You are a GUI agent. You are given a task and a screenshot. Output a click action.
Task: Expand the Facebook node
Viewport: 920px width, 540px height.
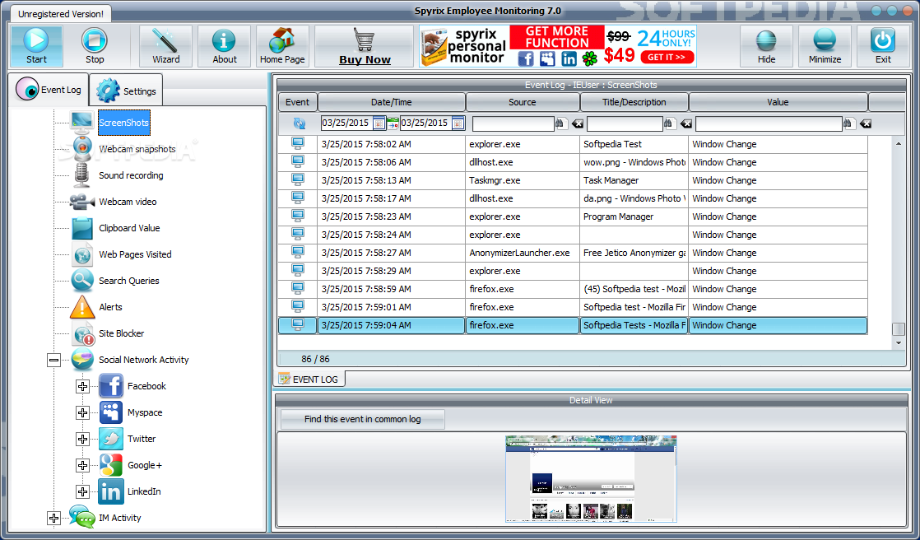click(82, 386)
